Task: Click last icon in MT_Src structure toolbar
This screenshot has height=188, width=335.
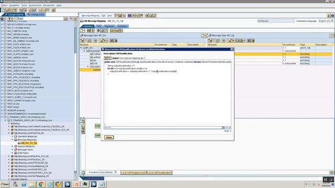Action: pos(116,41)
